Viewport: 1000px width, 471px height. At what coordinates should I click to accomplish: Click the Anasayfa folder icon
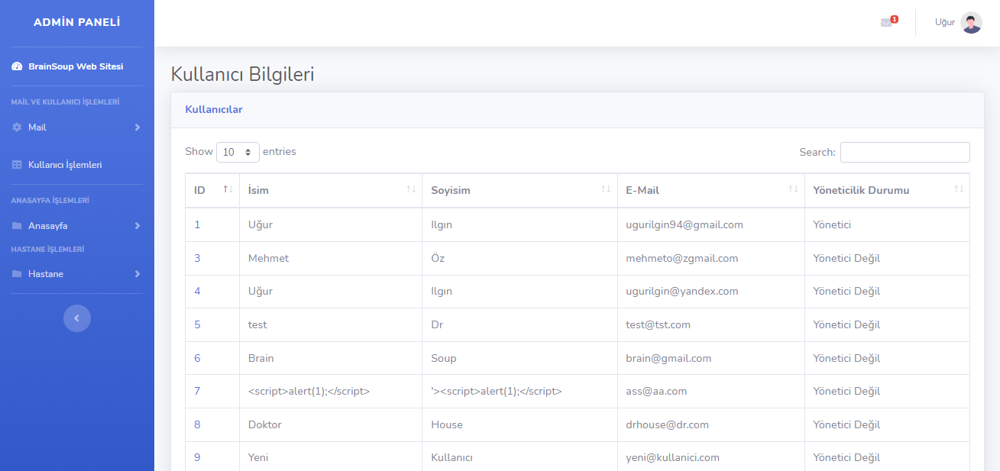(x=17, y=226)
